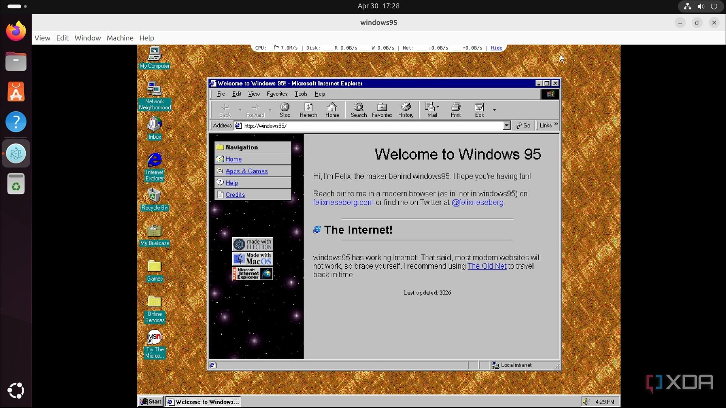Open Ubuntu Help dock icon
The height and width of the screenshot is (408, 726).
(16, 122)
